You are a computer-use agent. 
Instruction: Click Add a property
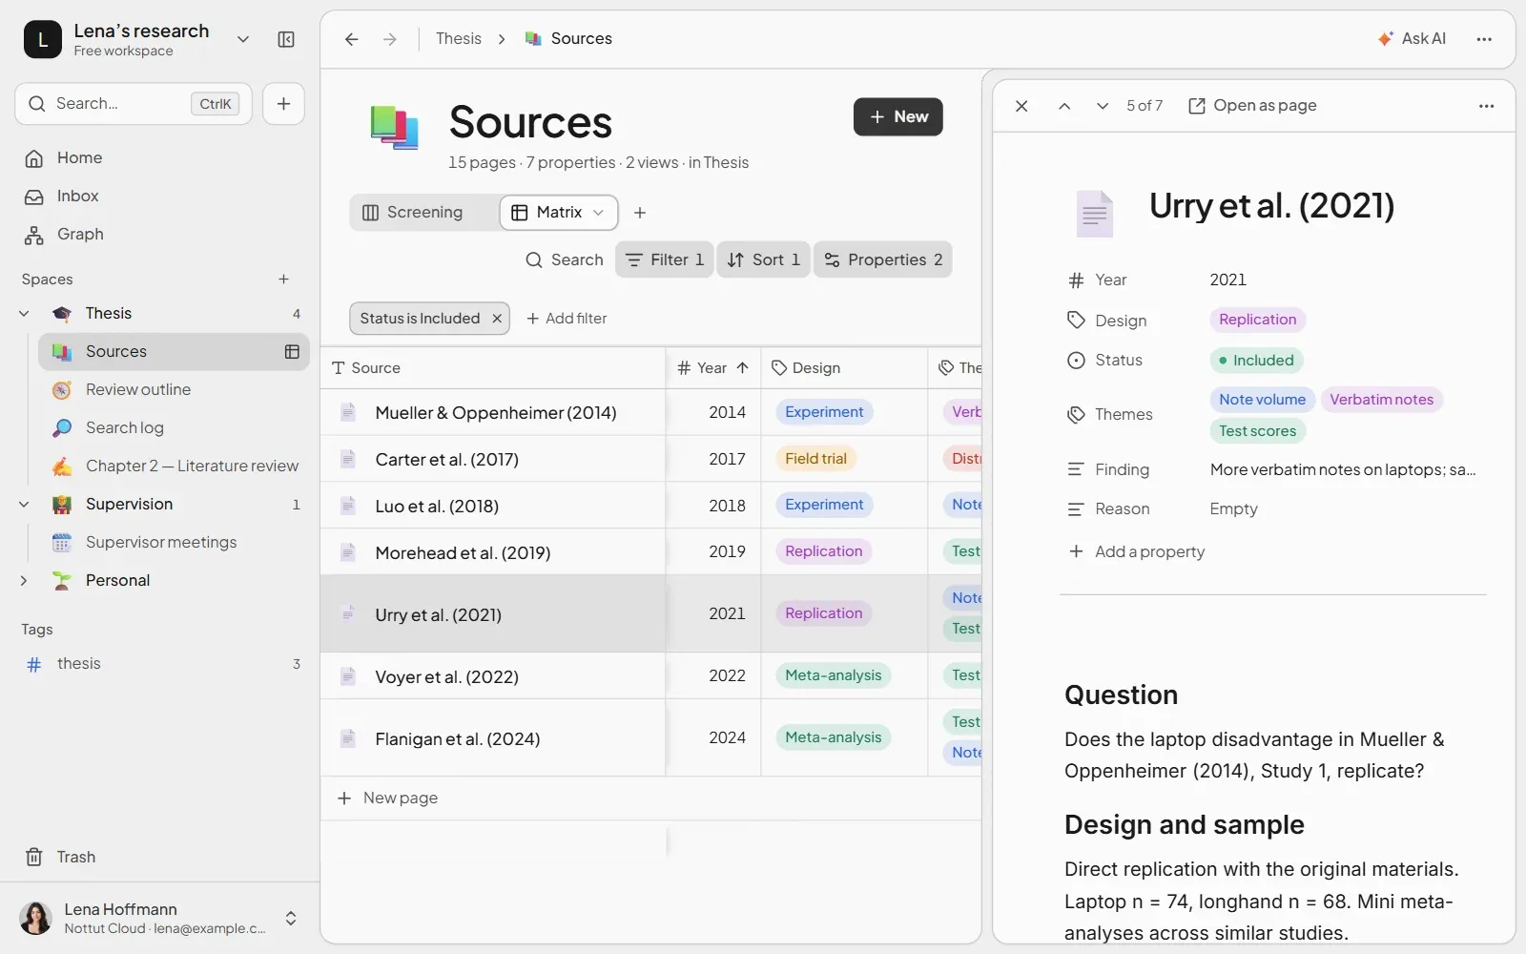(x=1137, y=551)
